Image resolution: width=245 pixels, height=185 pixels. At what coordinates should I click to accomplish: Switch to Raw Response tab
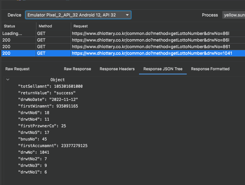[77, 69]
